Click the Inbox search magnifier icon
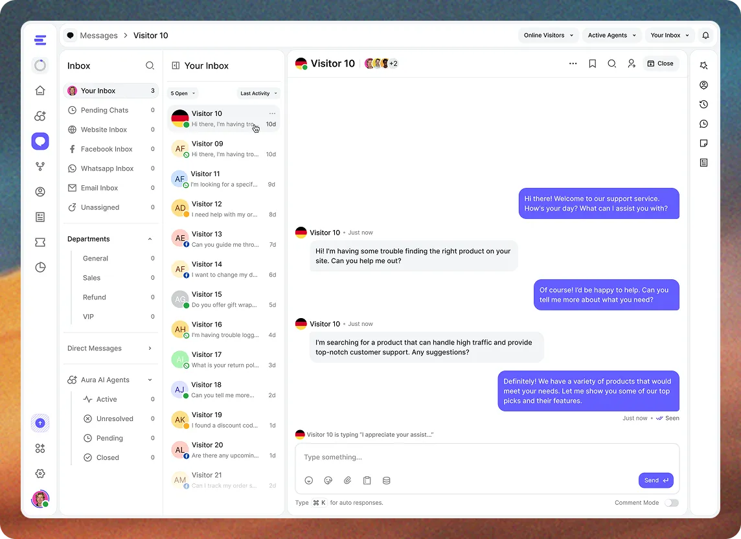 pyautogui.click(x=150, y=65)
